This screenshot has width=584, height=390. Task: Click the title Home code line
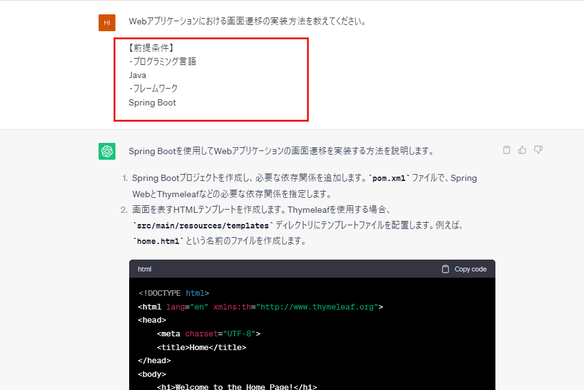click(x=202, y=347)
